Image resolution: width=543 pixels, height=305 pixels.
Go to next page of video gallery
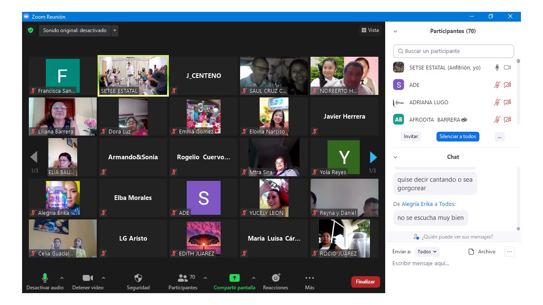[x=373, y=158]
